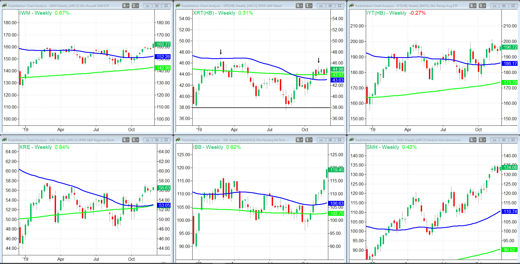
Task: Minimize the IWM Weekly chart window
Action: [147, 6]
